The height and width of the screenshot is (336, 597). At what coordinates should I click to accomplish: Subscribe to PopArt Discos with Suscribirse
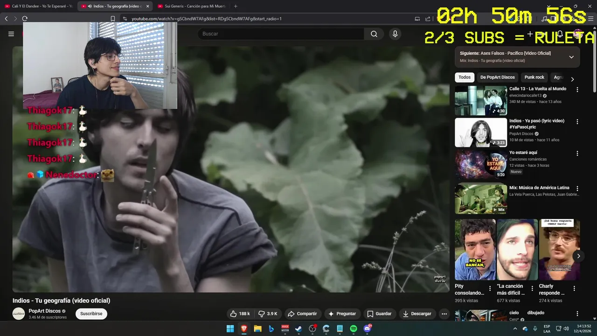[91, 314]
